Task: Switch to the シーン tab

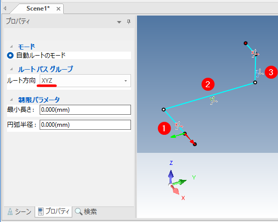Action: point(20,211)
